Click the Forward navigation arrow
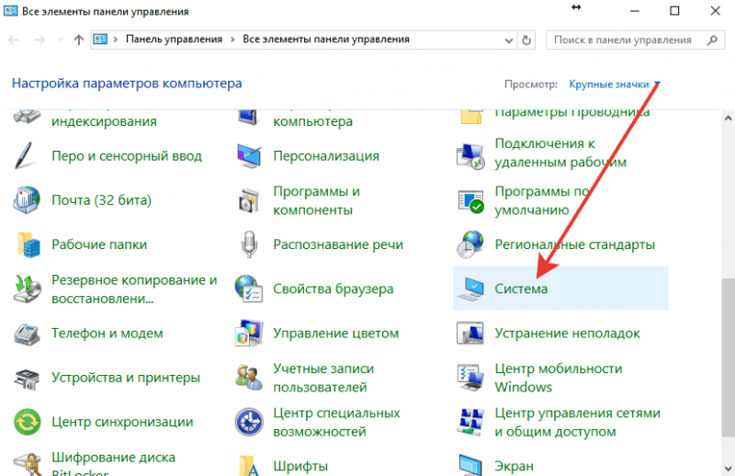The image size is (735, 476). pyautogui.click(x=40, y=40)
